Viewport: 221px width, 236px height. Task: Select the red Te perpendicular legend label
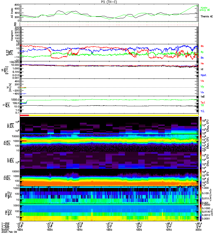click(x=203, y=102)
